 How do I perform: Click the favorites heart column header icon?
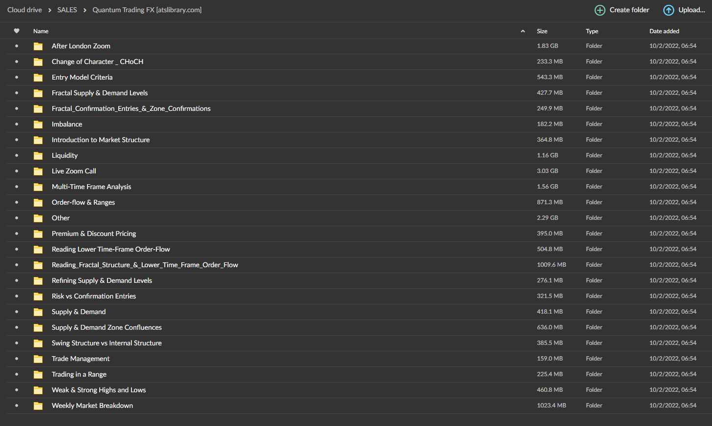click(x=17, y=31)
